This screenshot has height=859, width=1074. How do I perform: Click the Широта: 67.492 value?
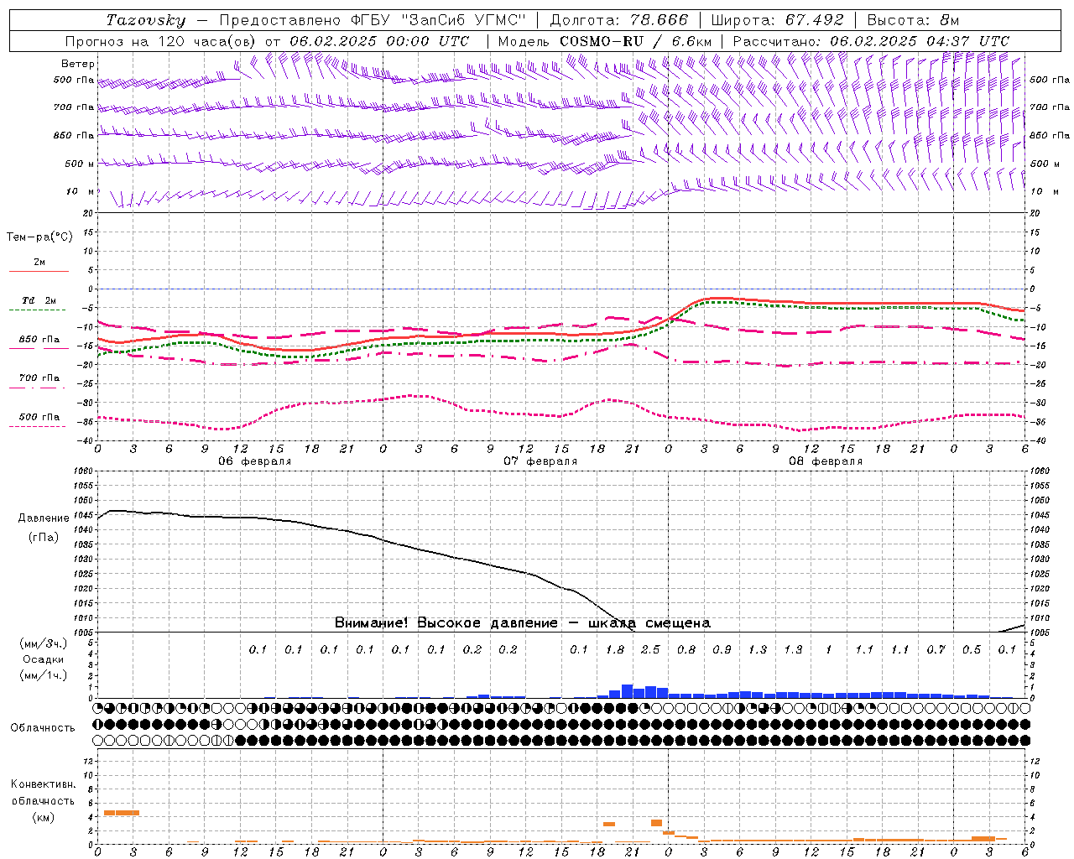click(x=777, y=20)
